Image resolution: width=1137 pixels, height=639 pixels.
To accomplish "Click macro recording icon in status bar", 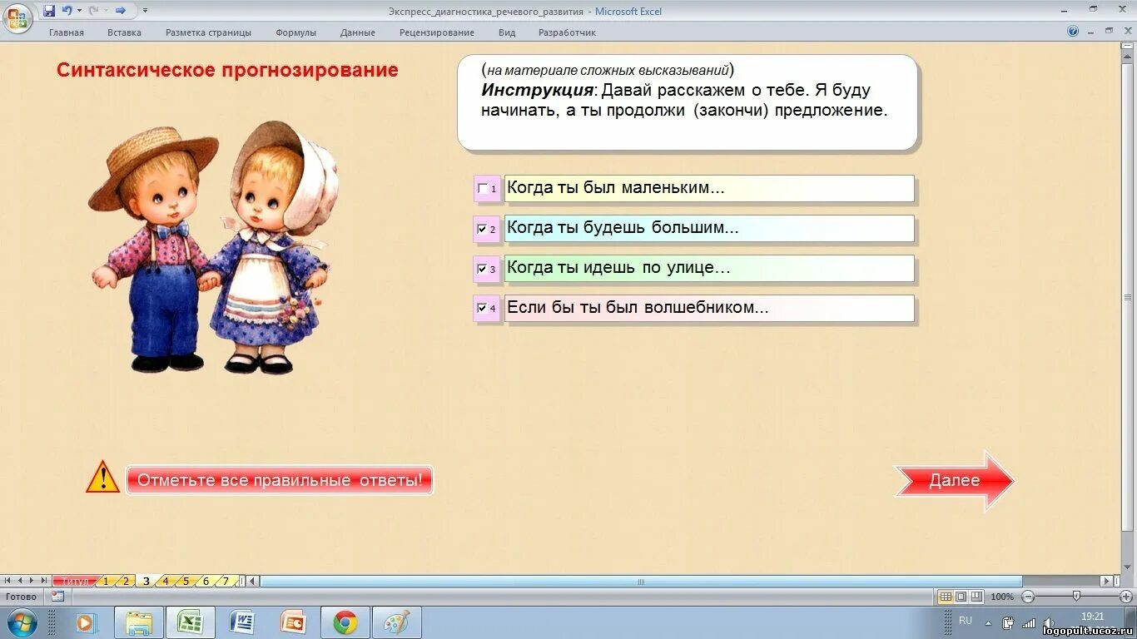I will [57, 597].
